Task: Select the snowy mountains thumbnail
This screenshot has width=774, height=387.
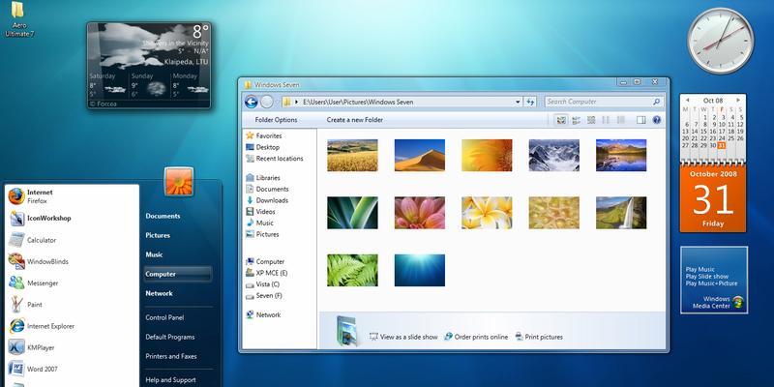Action: tap(553, 156)
